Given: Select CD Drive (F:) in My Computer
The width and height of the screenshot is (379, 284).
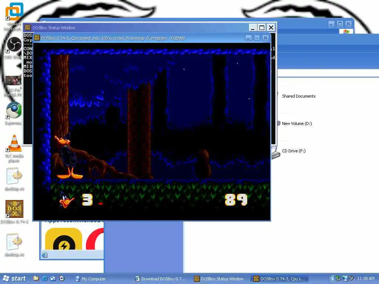Looking at the screenshot, I should [x=294, y=151].
